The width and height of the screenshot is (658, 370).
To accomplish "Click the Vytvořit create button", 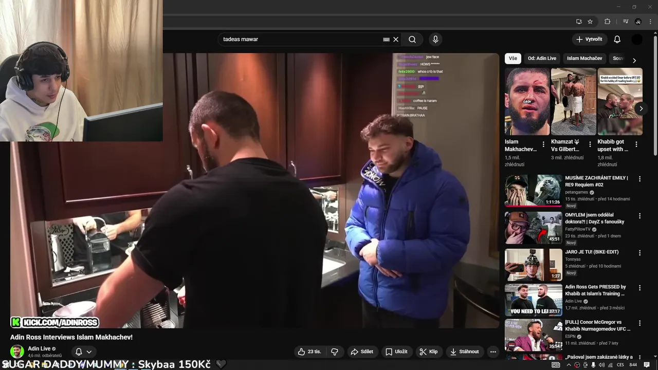I will [x=590, y=39].
